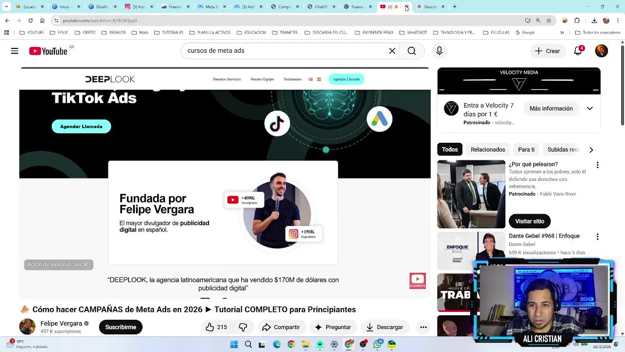Open the apps grid in bookmarks bar
Image resolution: width=625 pixels, height=352 pixels.
(6, 33)
